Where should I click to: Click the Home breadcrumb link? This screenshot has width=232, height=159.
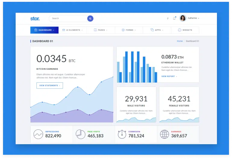180,41
